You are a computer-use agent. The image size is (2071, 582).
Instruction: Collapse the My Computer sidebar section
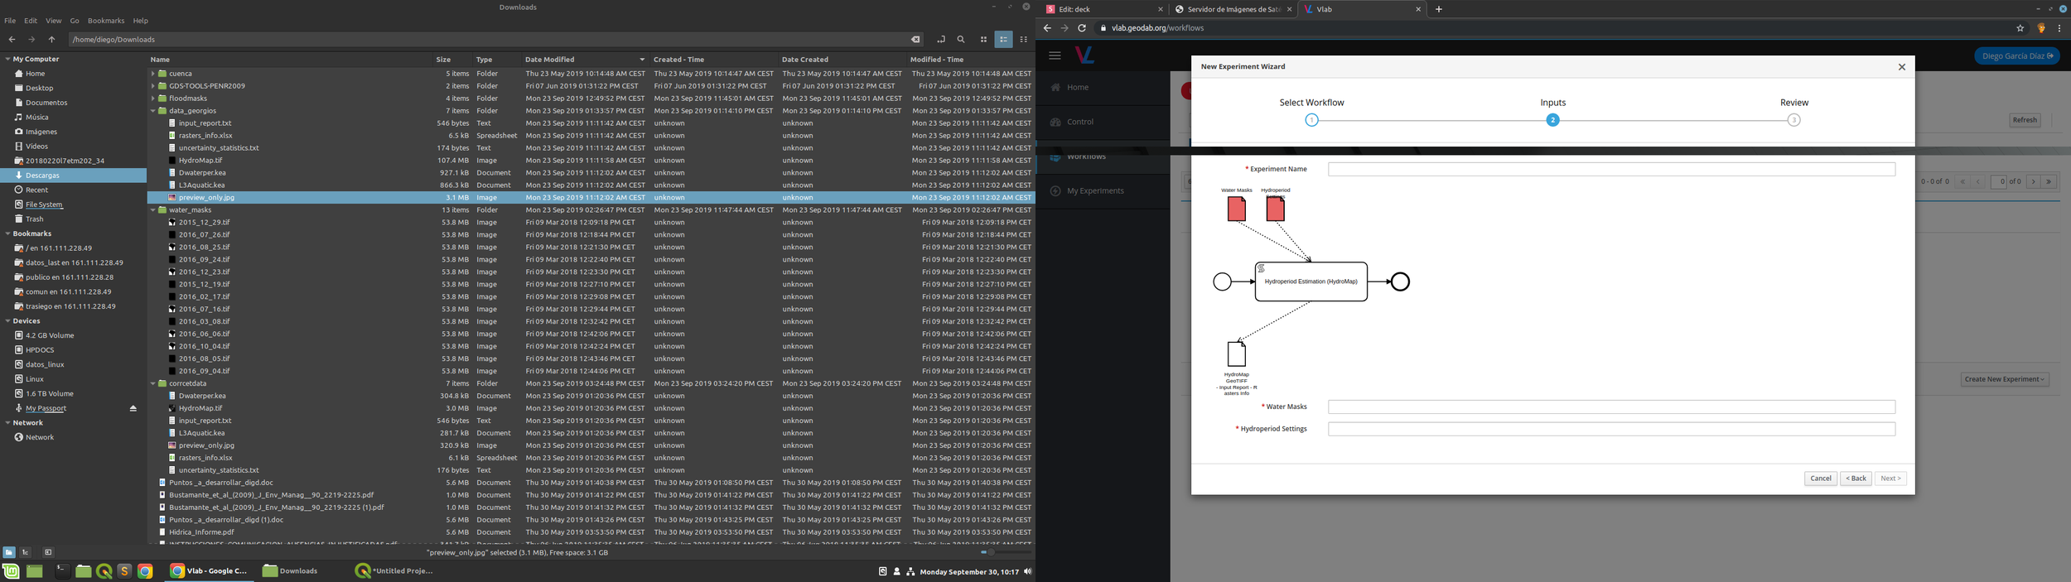[x=7, y=60]
